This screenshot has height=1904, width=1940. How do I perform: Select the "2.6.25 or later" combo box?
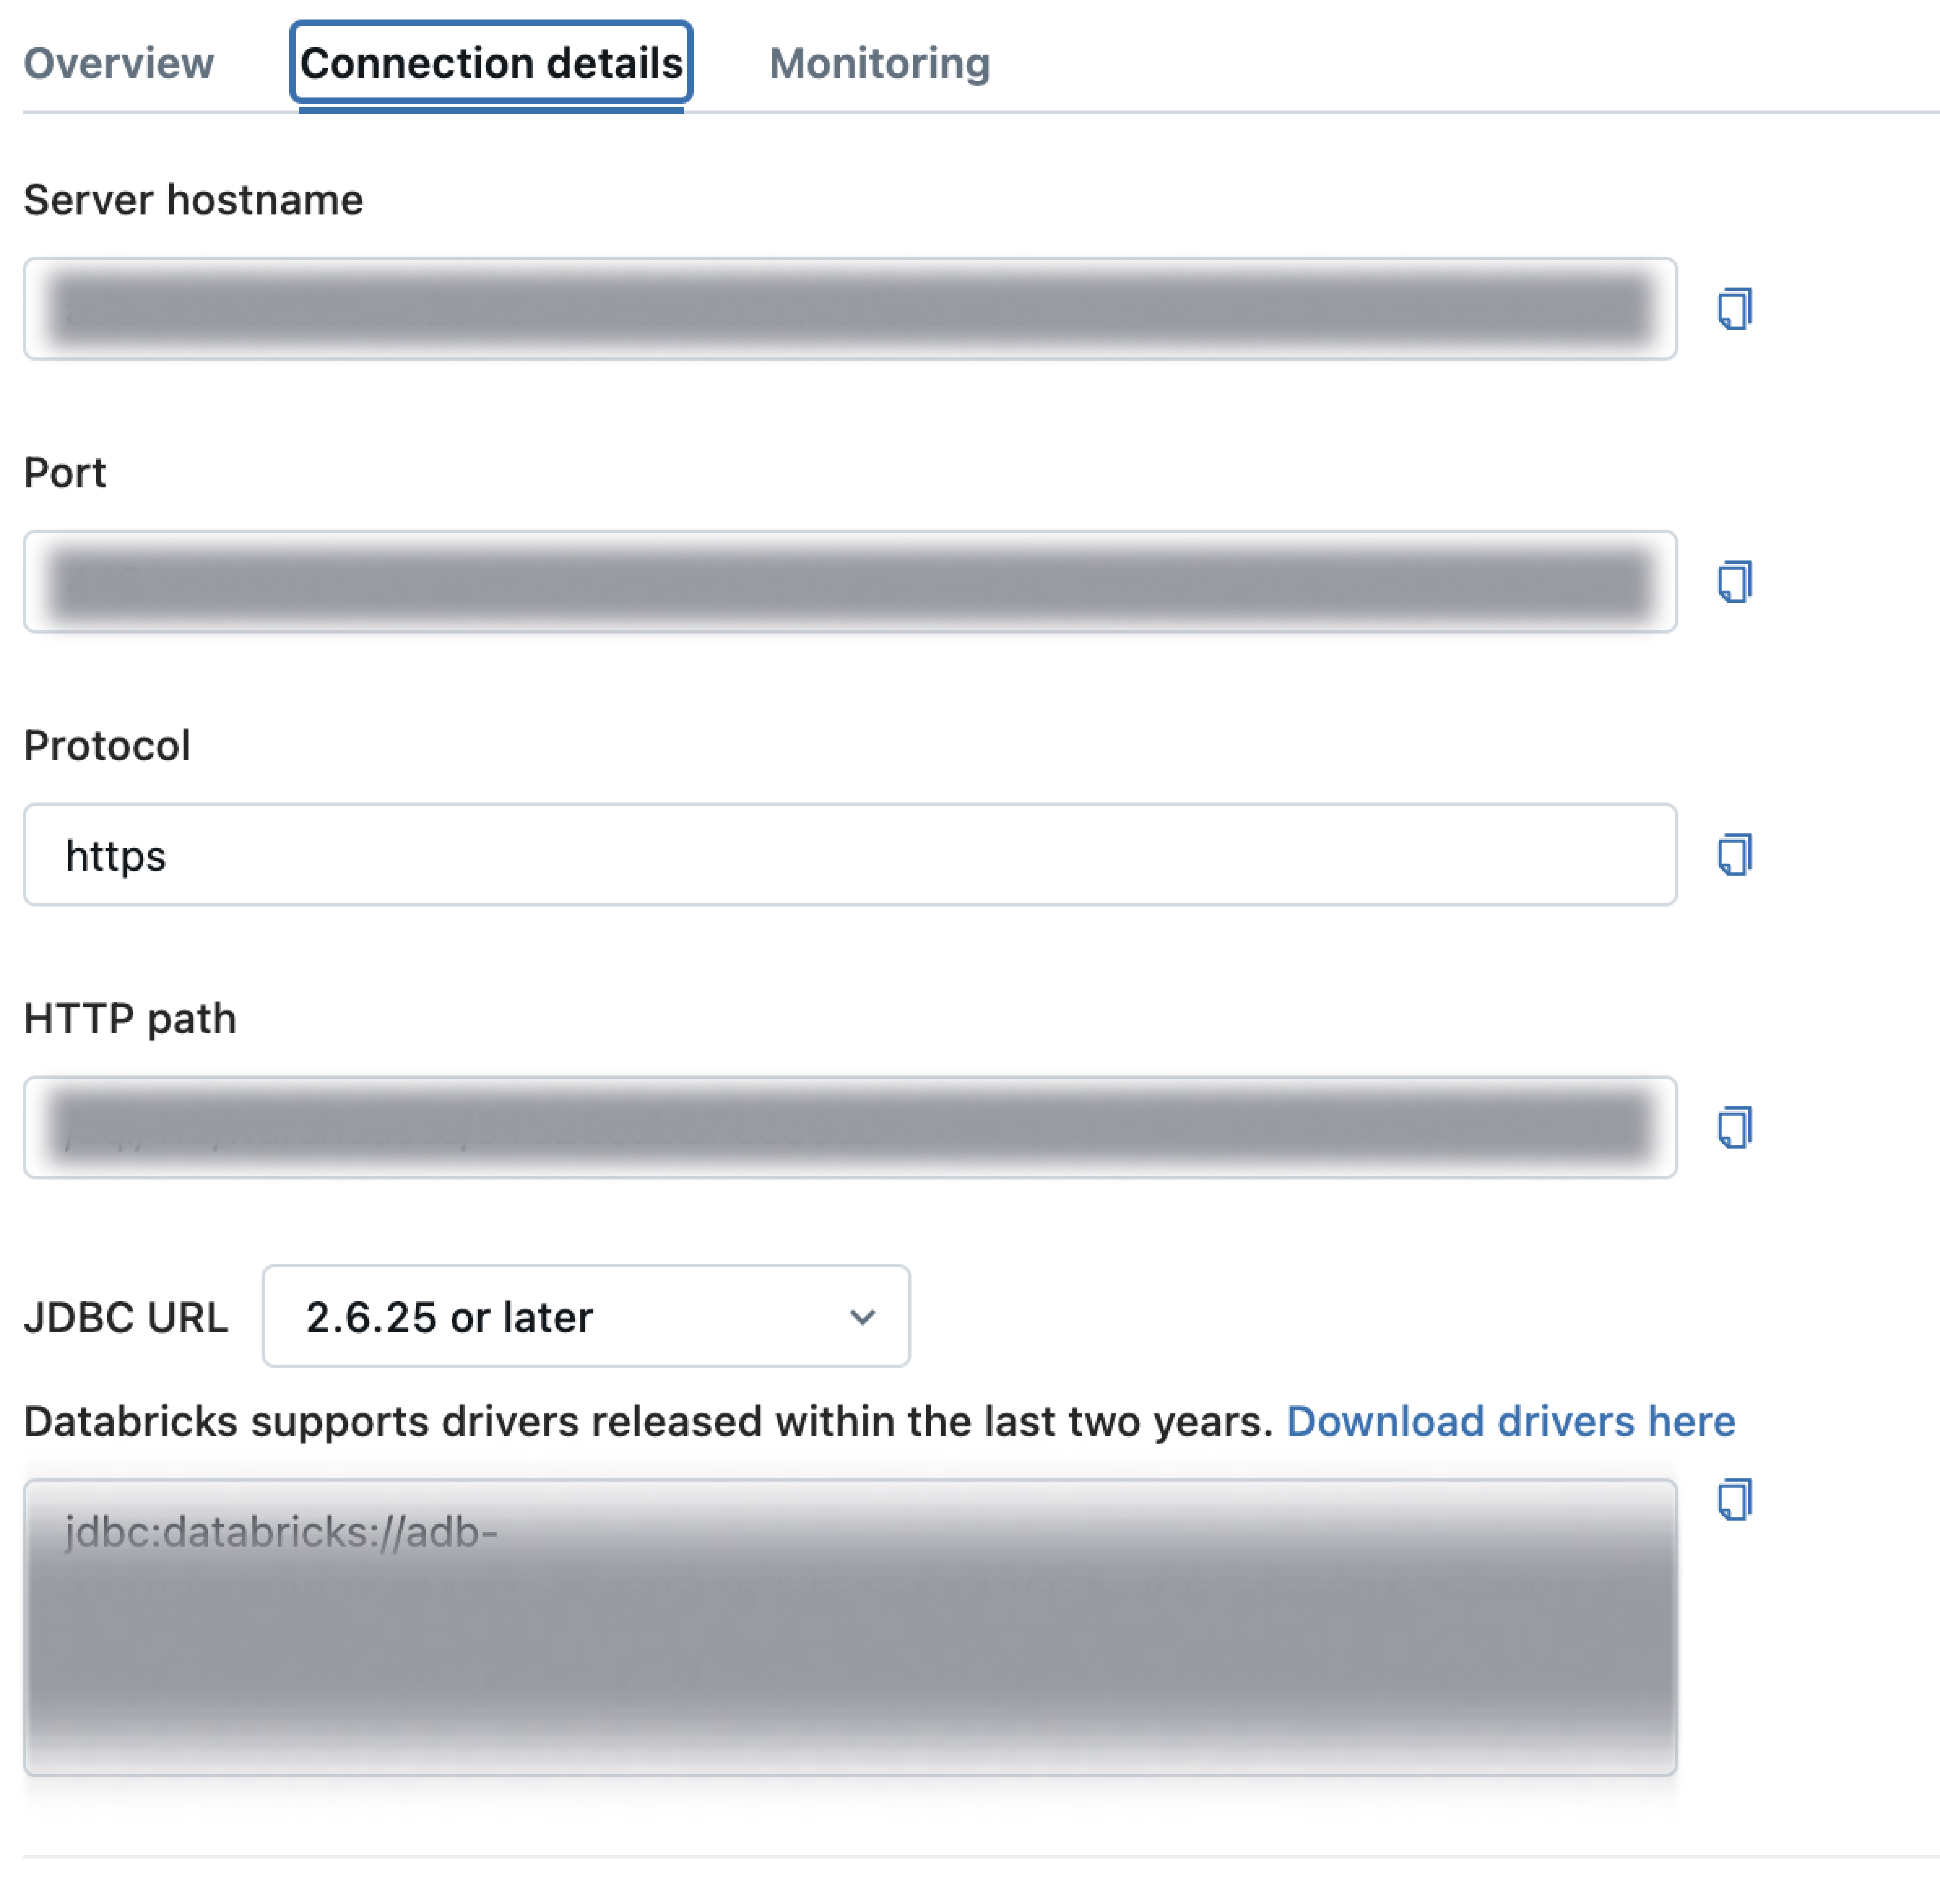[x=585, y=1317]
